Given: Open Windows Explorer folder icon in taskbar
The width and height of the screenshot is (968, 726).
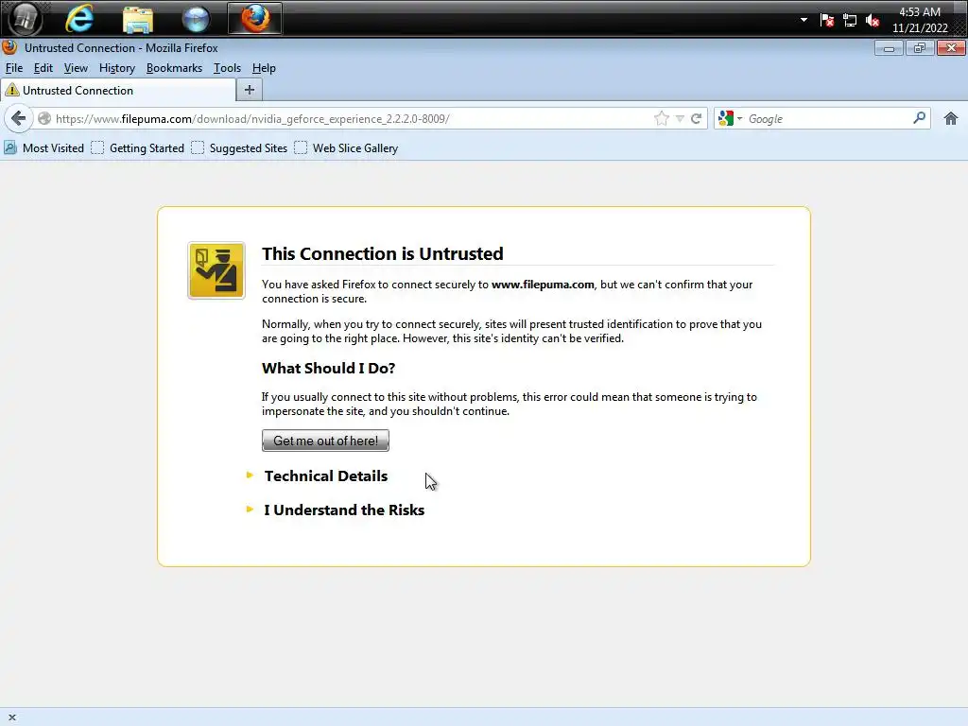Looking at the screenshot, I should click(x=138, y=19).
